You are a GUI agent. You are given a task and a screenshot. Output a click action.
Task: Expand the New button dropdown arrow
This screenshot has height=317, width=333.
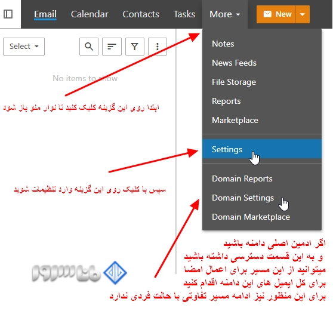coord(303,14)
